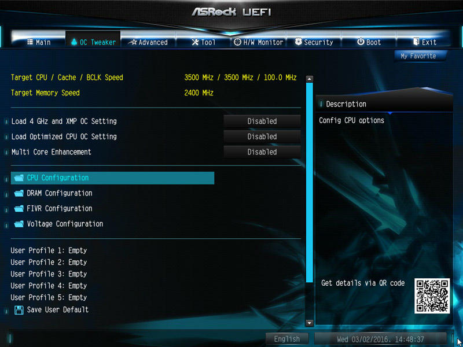Click the Load Optimized CPU OC Setting label
Image resolution: width=463 pixels, height=347 pixels.
(64, 136)
